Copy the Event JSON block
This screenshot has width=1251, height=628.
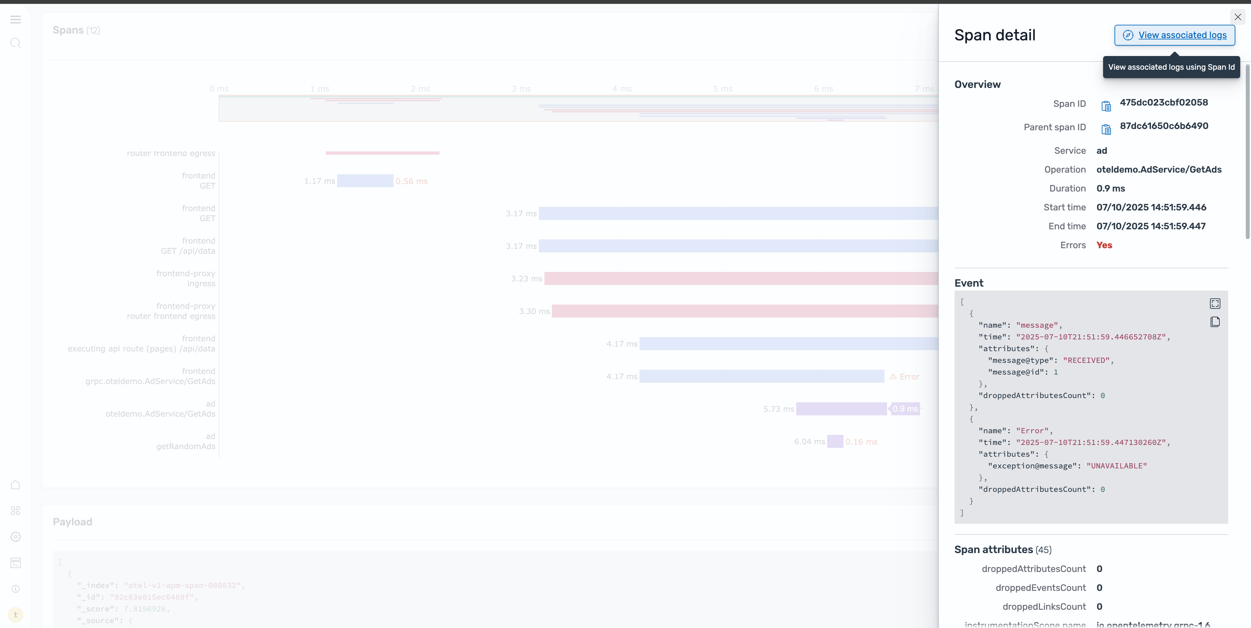click(x=1215, y=321)
